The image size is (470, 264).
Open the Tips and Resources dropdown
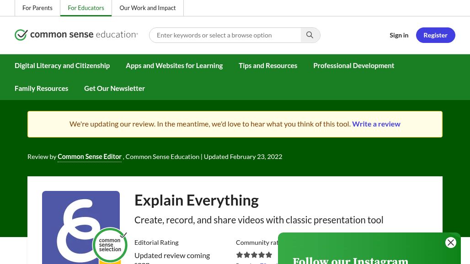(268, 65)
